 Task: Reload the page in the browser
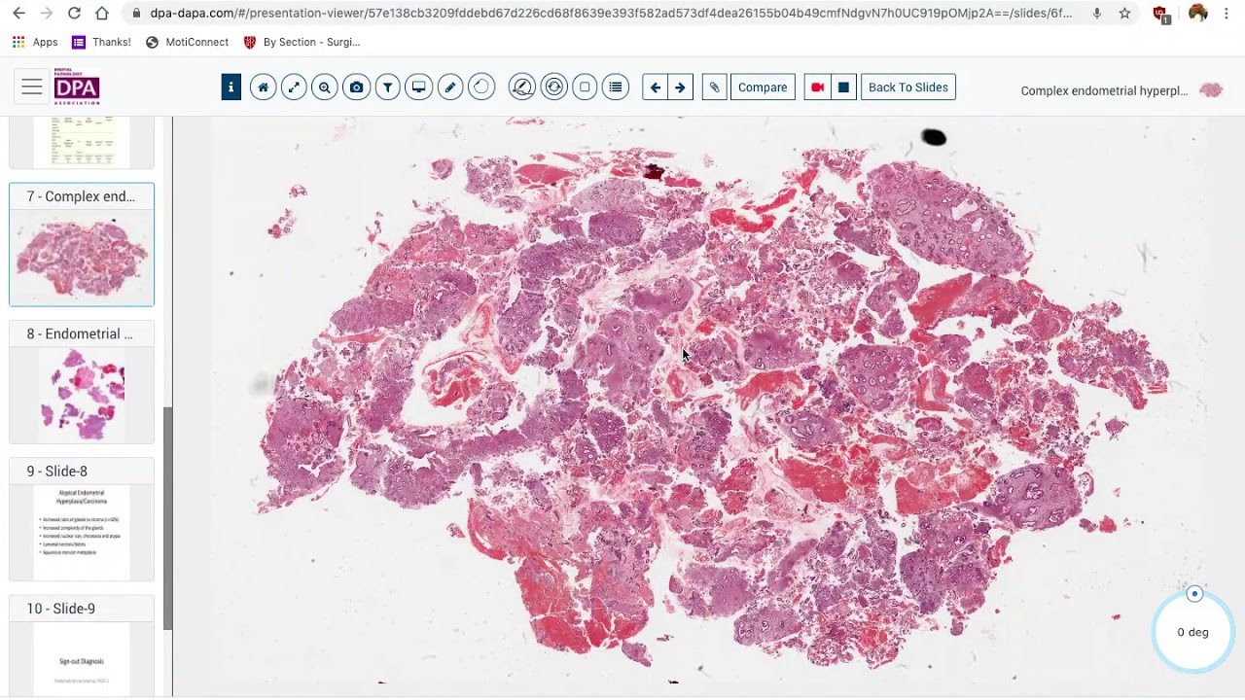click(x=74, y=14)
